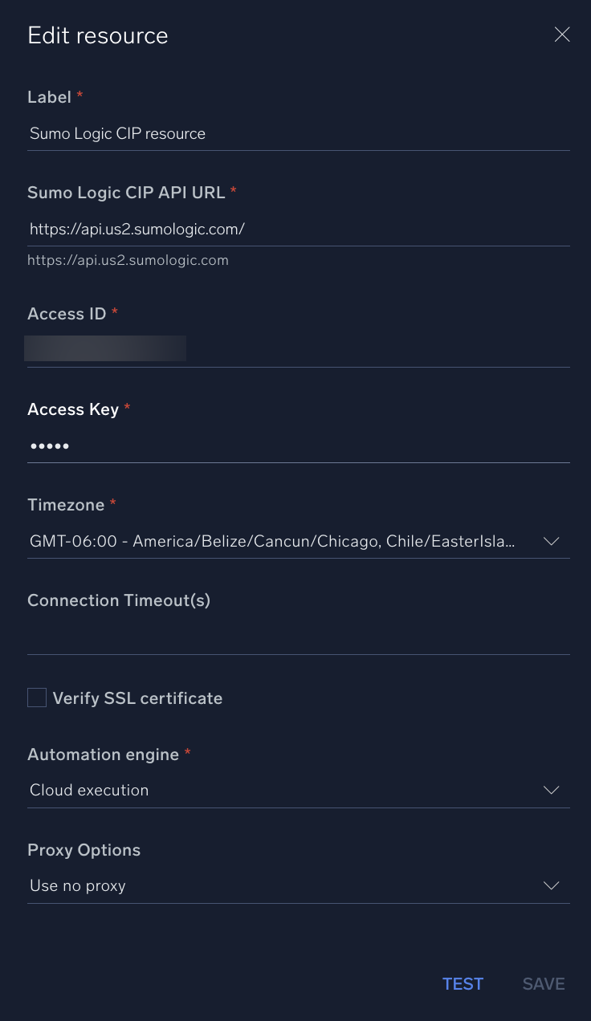Click the SAVE button

pos(543,983)
